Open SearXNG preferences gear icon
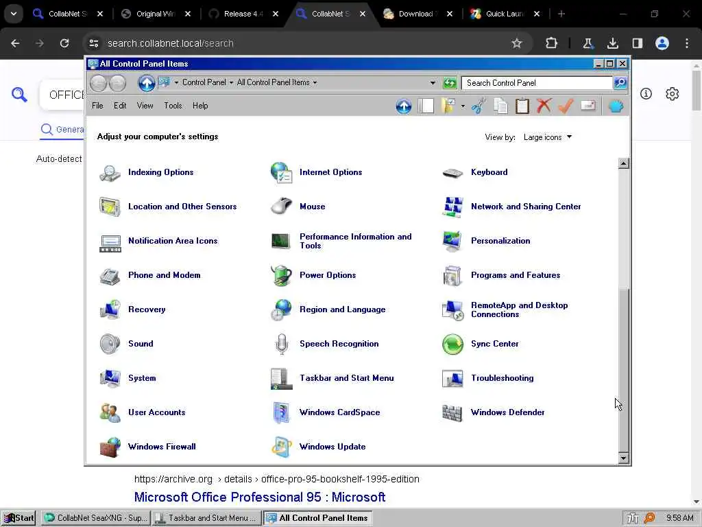702x527 pixels. 672,94
